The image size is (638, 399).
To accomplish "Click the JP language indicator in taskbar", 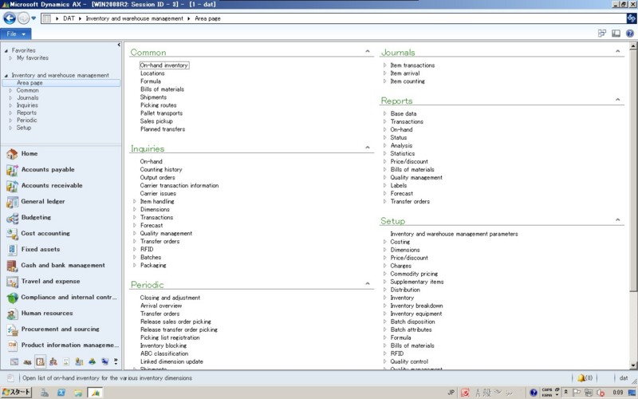I will coord(451,393).
